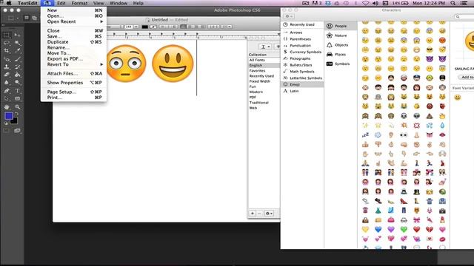Select the Quick Selection tool
Screen dimensions: 474x266
tap(18, 43)
